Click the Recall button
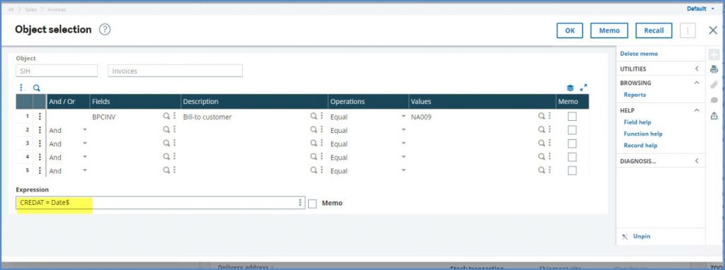Image resolution: width=725 pixels, height=270 pixels. [x=653, y=30]
